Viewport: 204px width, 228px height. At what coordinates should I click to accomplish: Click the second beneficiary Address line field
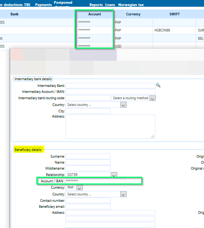point(110,219)
